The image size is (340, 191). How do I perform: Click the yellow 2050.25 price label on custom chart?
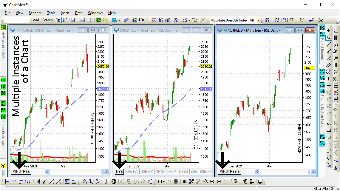(103, 67)
